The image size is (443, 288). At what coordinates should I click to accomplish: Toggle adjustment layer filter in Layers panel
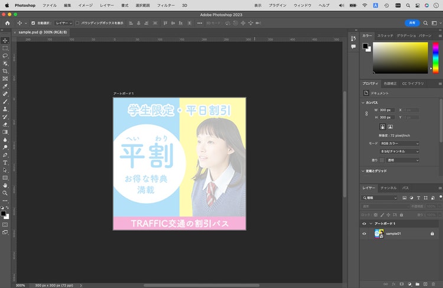click(x=411, y=198)
